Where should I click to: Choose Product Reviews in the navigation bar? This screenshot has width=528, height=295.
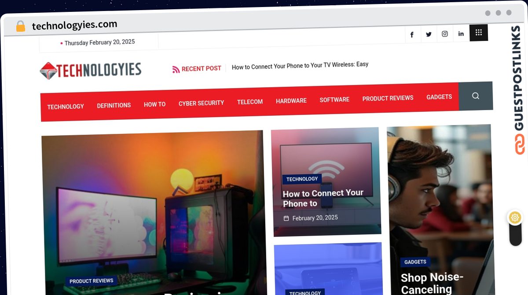pyautogui.click(x=388, y=98)
